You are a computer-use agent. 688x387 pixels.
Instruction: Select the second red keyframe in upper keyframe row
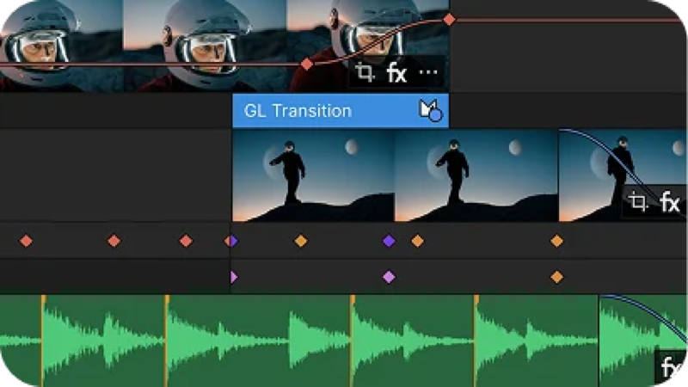pyautogui.click(x=114, y=241)
